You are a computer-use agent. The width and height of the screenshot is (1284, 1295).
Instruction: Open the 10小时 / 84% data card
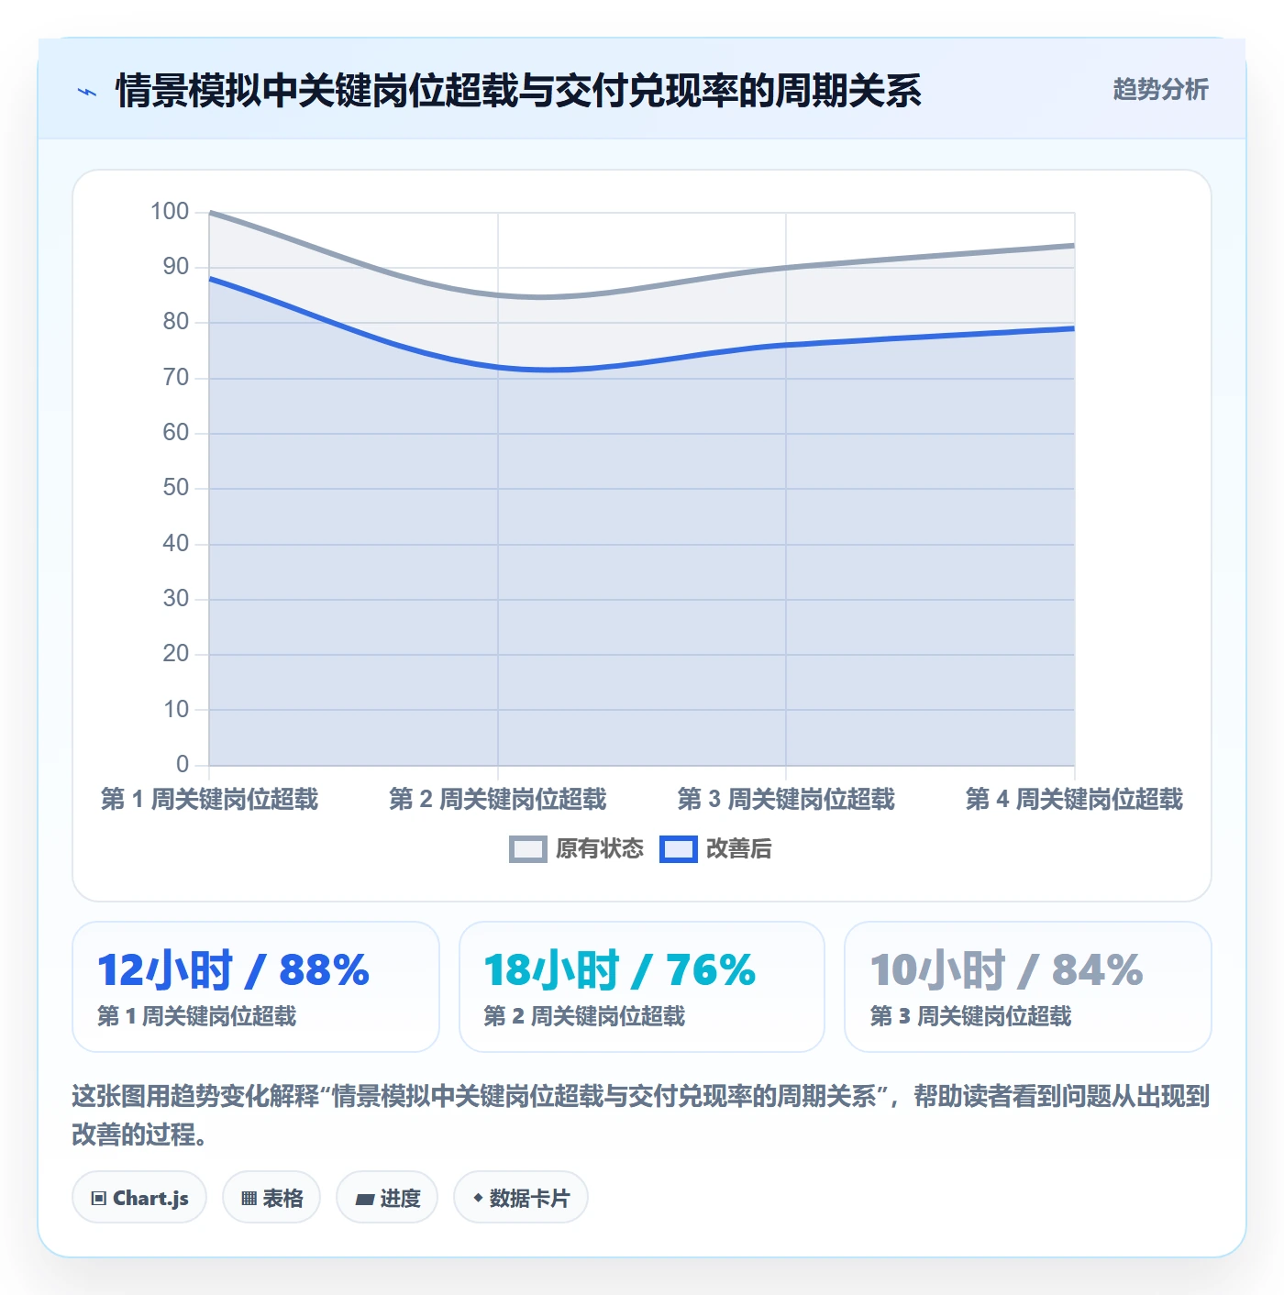coord(1028,987)
